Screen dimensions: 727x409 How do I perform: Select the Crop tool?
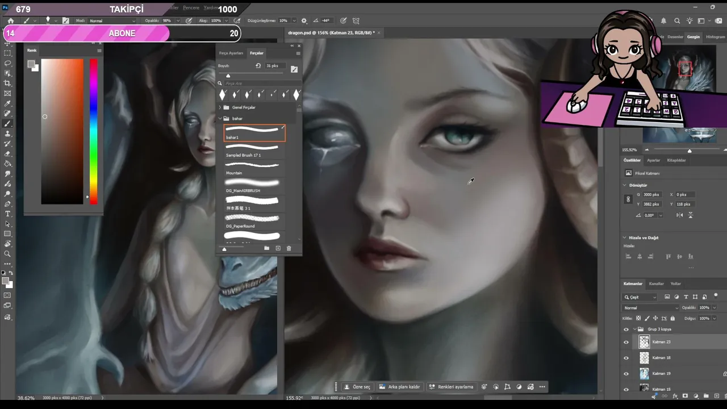pos(7,84)
